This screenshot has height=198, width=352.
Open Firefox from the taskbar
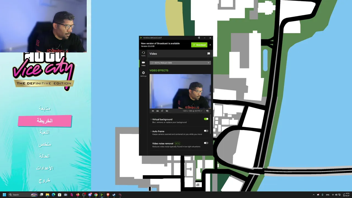(x=78, y=195)
